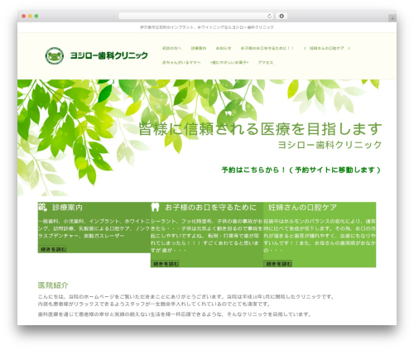Screen dimensions: 414x350
Task: Click 続きを読む under 妊婦さんの口腔ケア card
Action: click(x=277, y=264)
